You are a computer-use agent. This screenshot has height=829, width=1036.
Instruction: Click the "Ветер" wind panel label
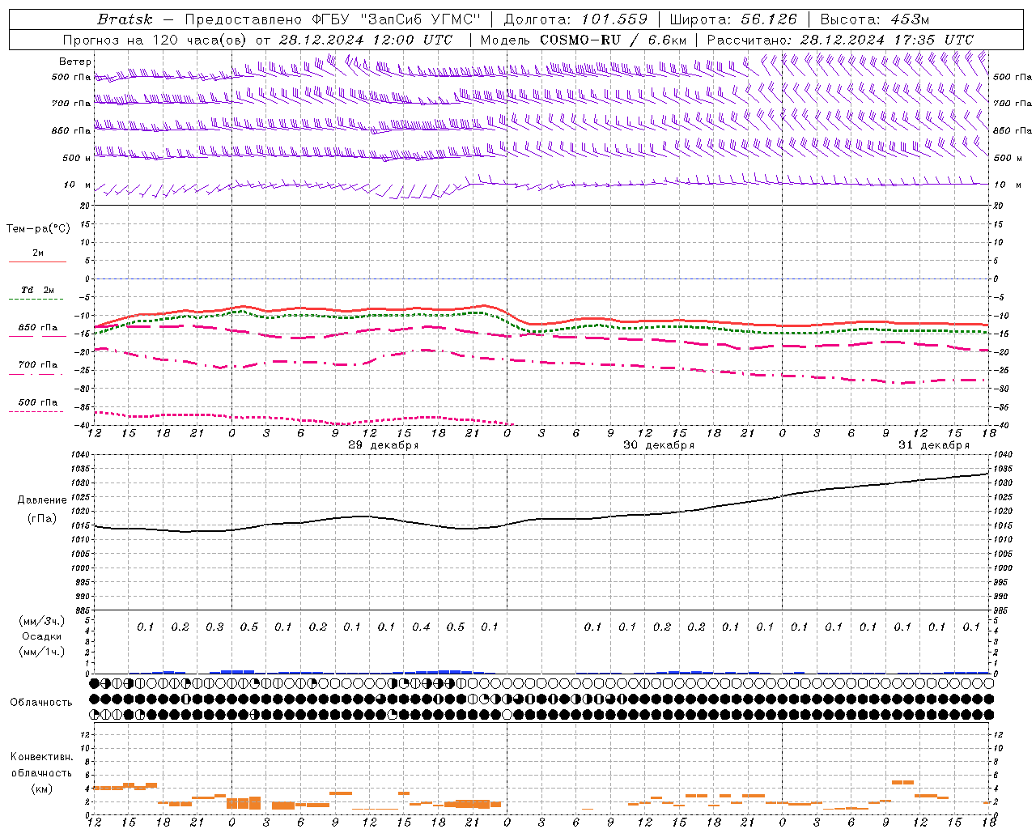(75, 62)
